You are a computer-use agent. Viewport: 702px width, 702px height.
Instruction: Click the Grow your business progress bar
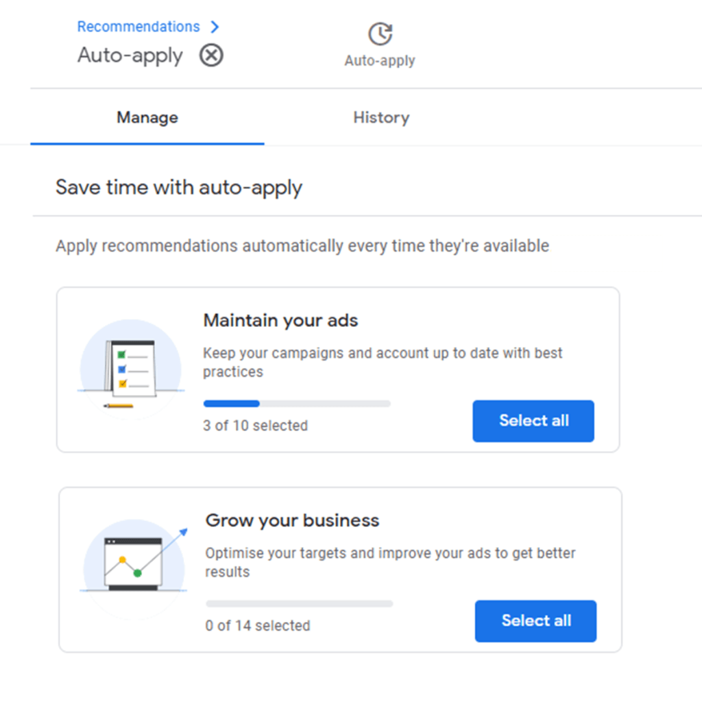point(299,604)
